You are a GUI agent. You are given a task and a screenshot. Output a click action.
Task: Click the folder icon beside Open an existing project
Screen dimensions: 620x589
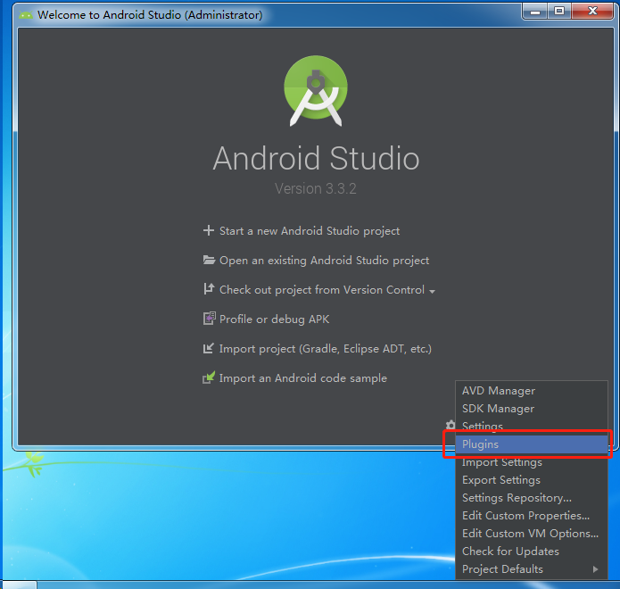pyautogui.click(x=209, y=260)
